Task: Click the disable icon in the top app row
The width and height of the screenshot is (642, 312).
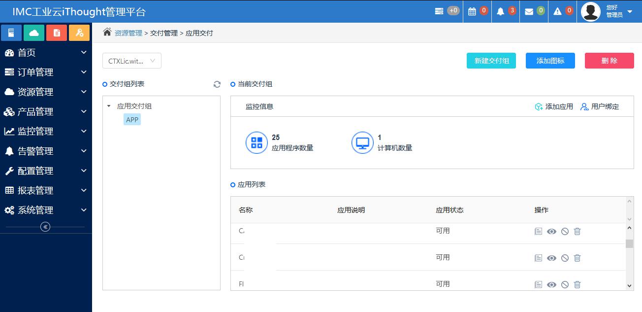Action: [x=565, y=231]
